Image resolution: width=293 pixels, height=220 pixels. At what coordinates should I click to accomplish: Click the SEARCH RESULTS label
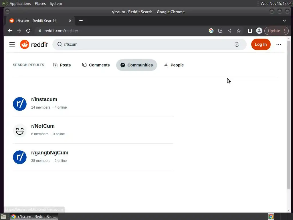[x=28, y=65]
